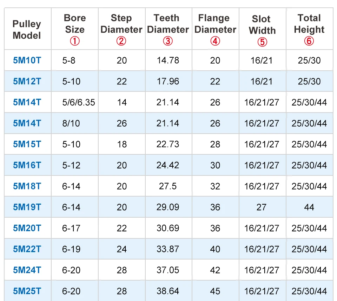Select the 5M25T pulley model cell
This screenshot has width=337, height=301.
click(27, 291)
